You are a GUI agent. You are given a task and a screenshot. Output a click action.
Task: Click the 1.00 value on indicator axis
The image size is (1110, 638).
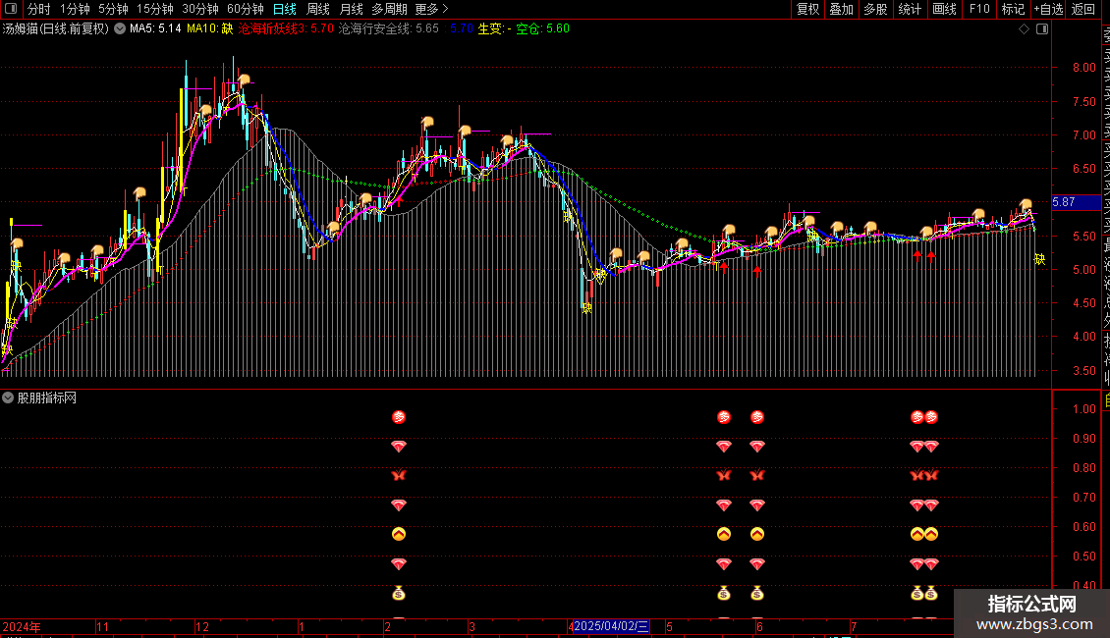1083,409
